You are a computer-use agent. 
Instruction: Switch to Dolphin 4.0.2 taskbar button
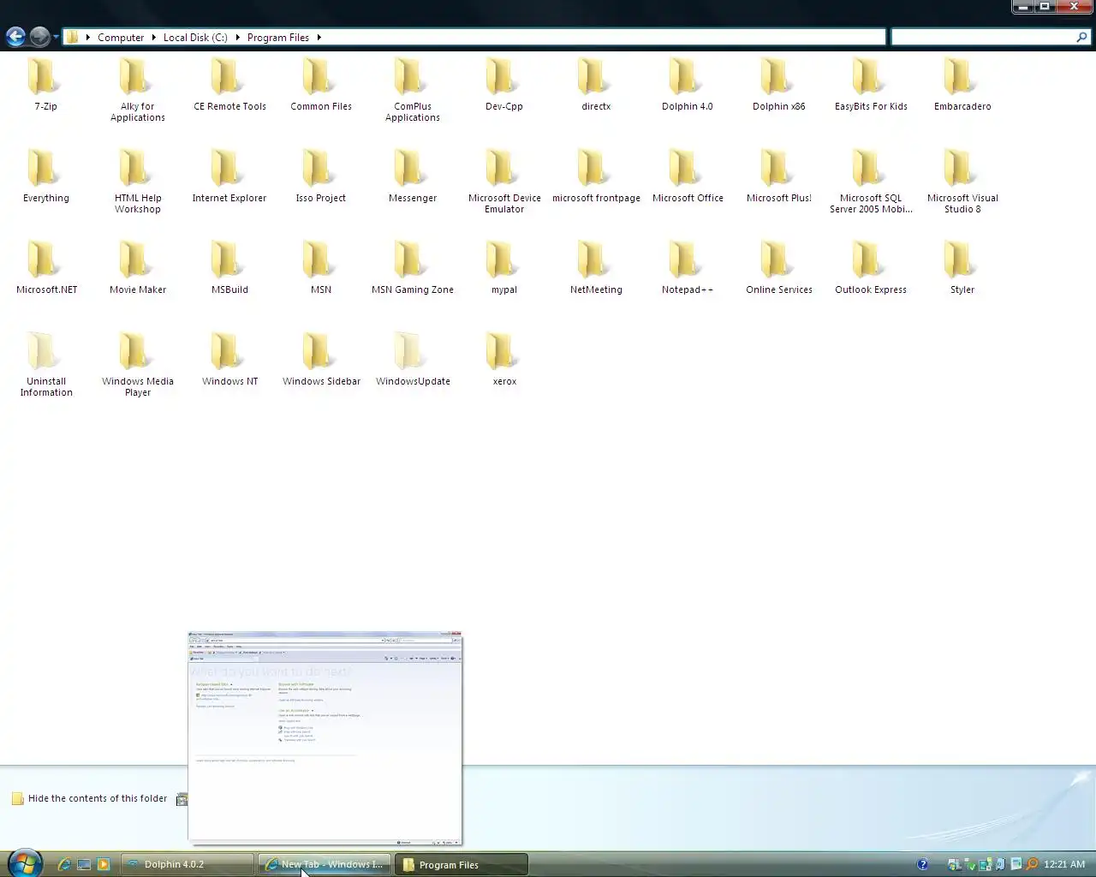[x=188, y=864]
